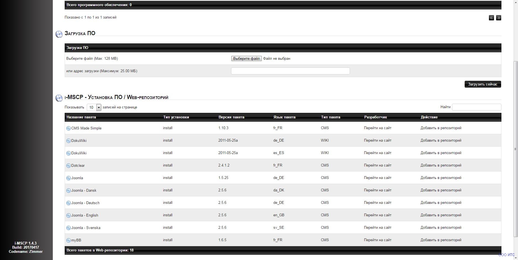Click the browser vertical scrollbar
The height and width of the screenshot is (260, 518).
pos(516,149)
